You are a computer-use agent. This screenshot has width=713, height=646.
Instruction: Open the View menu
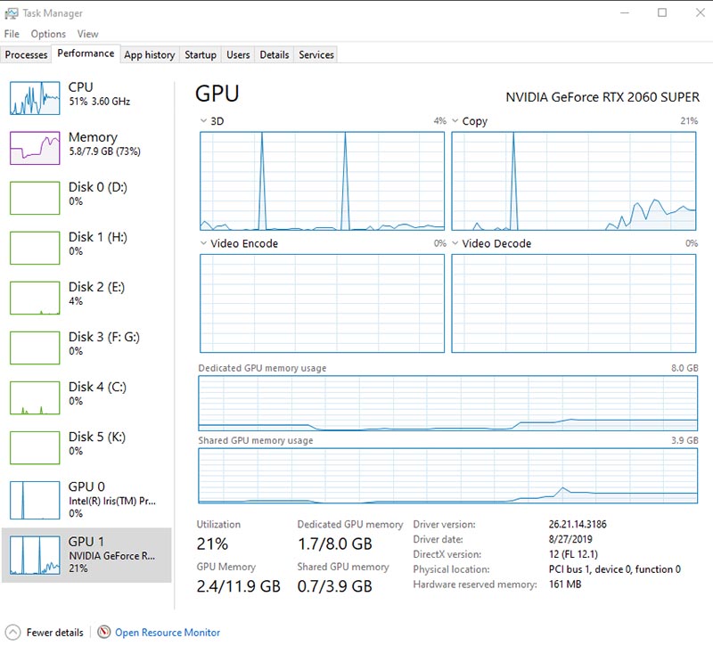pyautogui.click(x=87, y=34)
